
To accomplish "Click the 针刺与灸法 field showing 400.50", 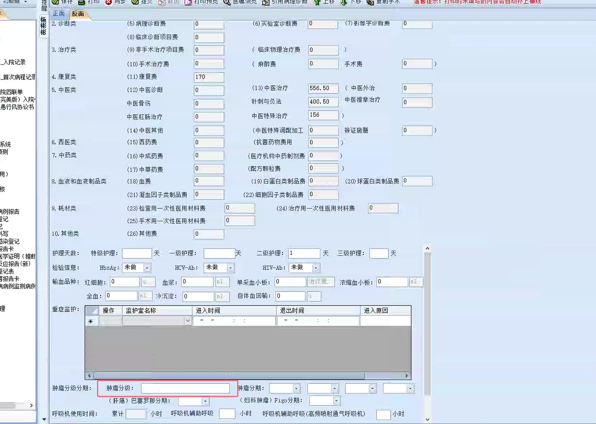I will click(x=323, y=102).
